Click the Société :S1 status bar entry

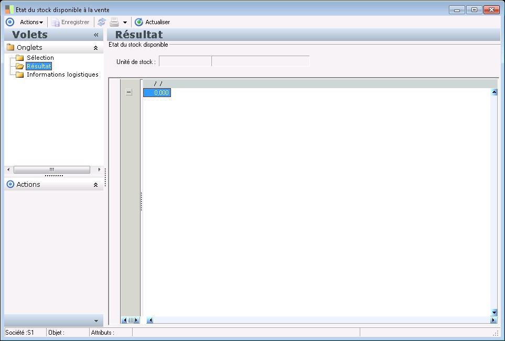pos(26,332)
